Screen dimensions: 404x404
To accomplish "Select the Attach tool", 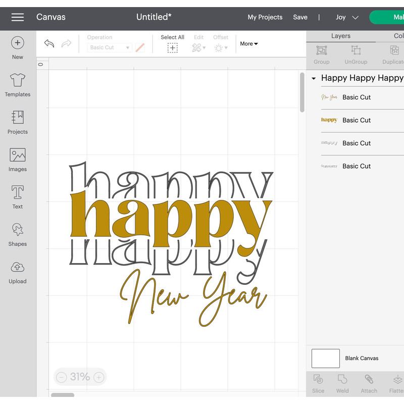I will click(369, 383).
